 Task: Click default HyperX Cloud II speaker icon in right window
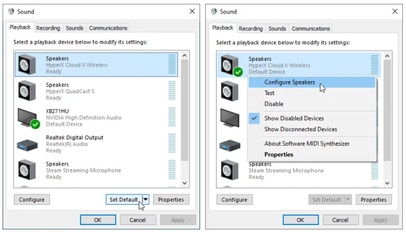click(x=230, y=65)
